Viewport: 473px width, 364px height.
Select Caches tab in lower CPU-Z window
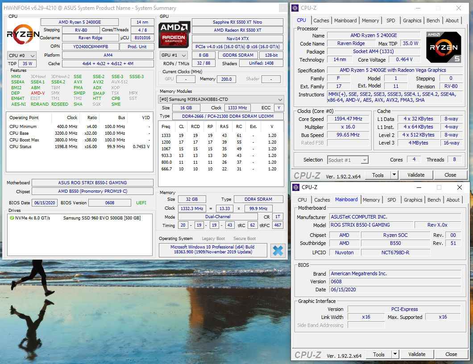coord(322,200)
